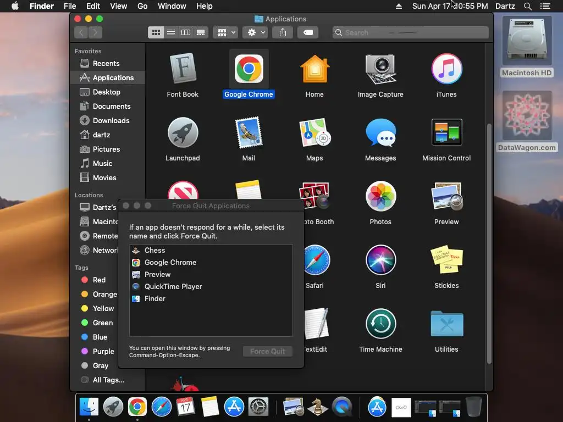Select the Google Chrome app in Applications
Image resolution: width=563 pixels, height=422 pixels.
(249, 69)
